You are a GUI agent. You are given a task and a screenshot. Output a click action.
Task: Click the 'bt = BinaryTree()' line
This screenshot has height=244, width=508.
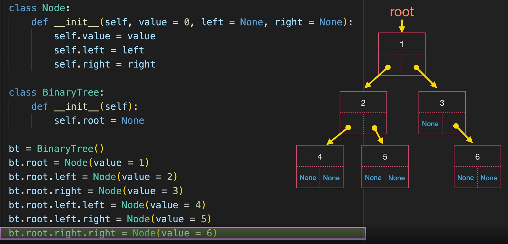56,149
